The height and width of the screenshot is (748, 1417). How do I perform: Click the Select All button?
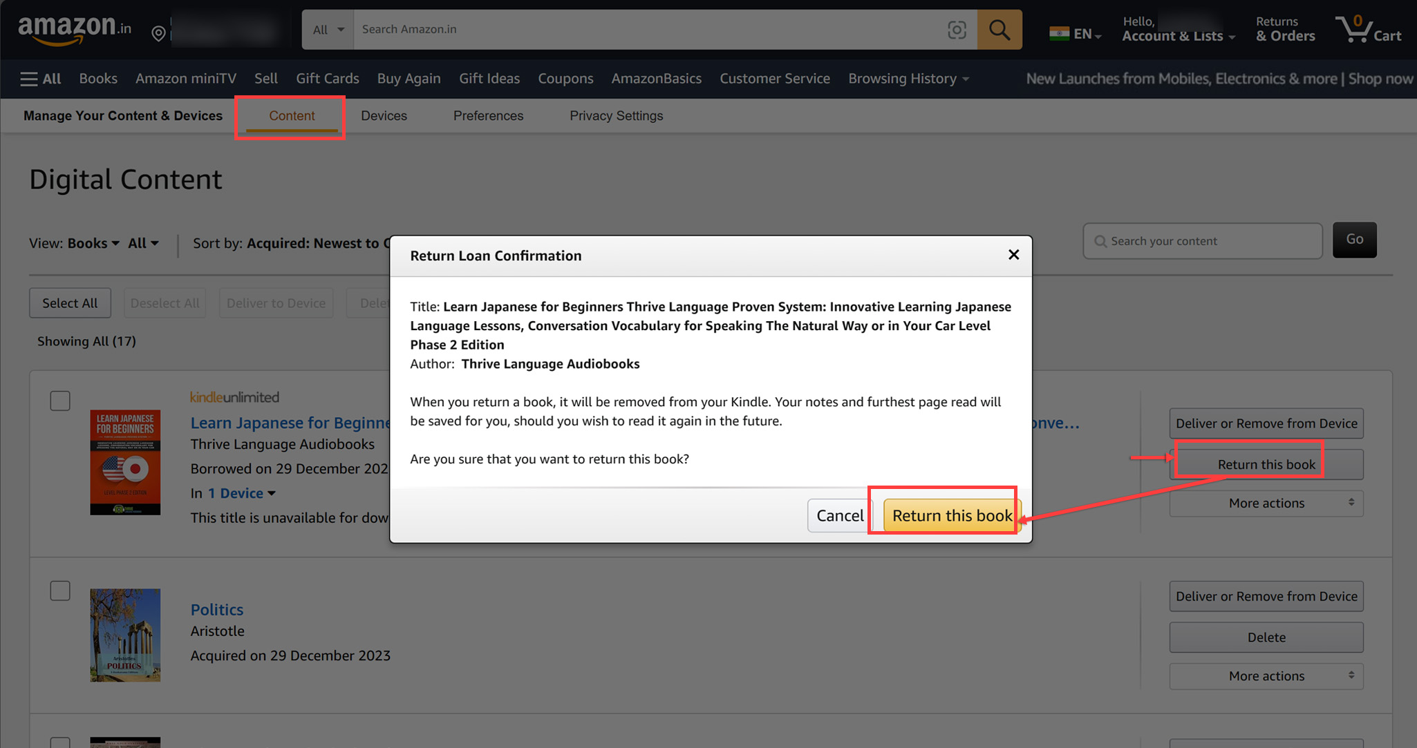click(70, 303)
